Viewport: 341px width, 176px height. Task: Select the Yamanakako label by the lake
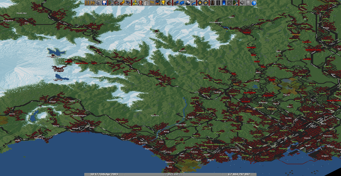(58, 80)
